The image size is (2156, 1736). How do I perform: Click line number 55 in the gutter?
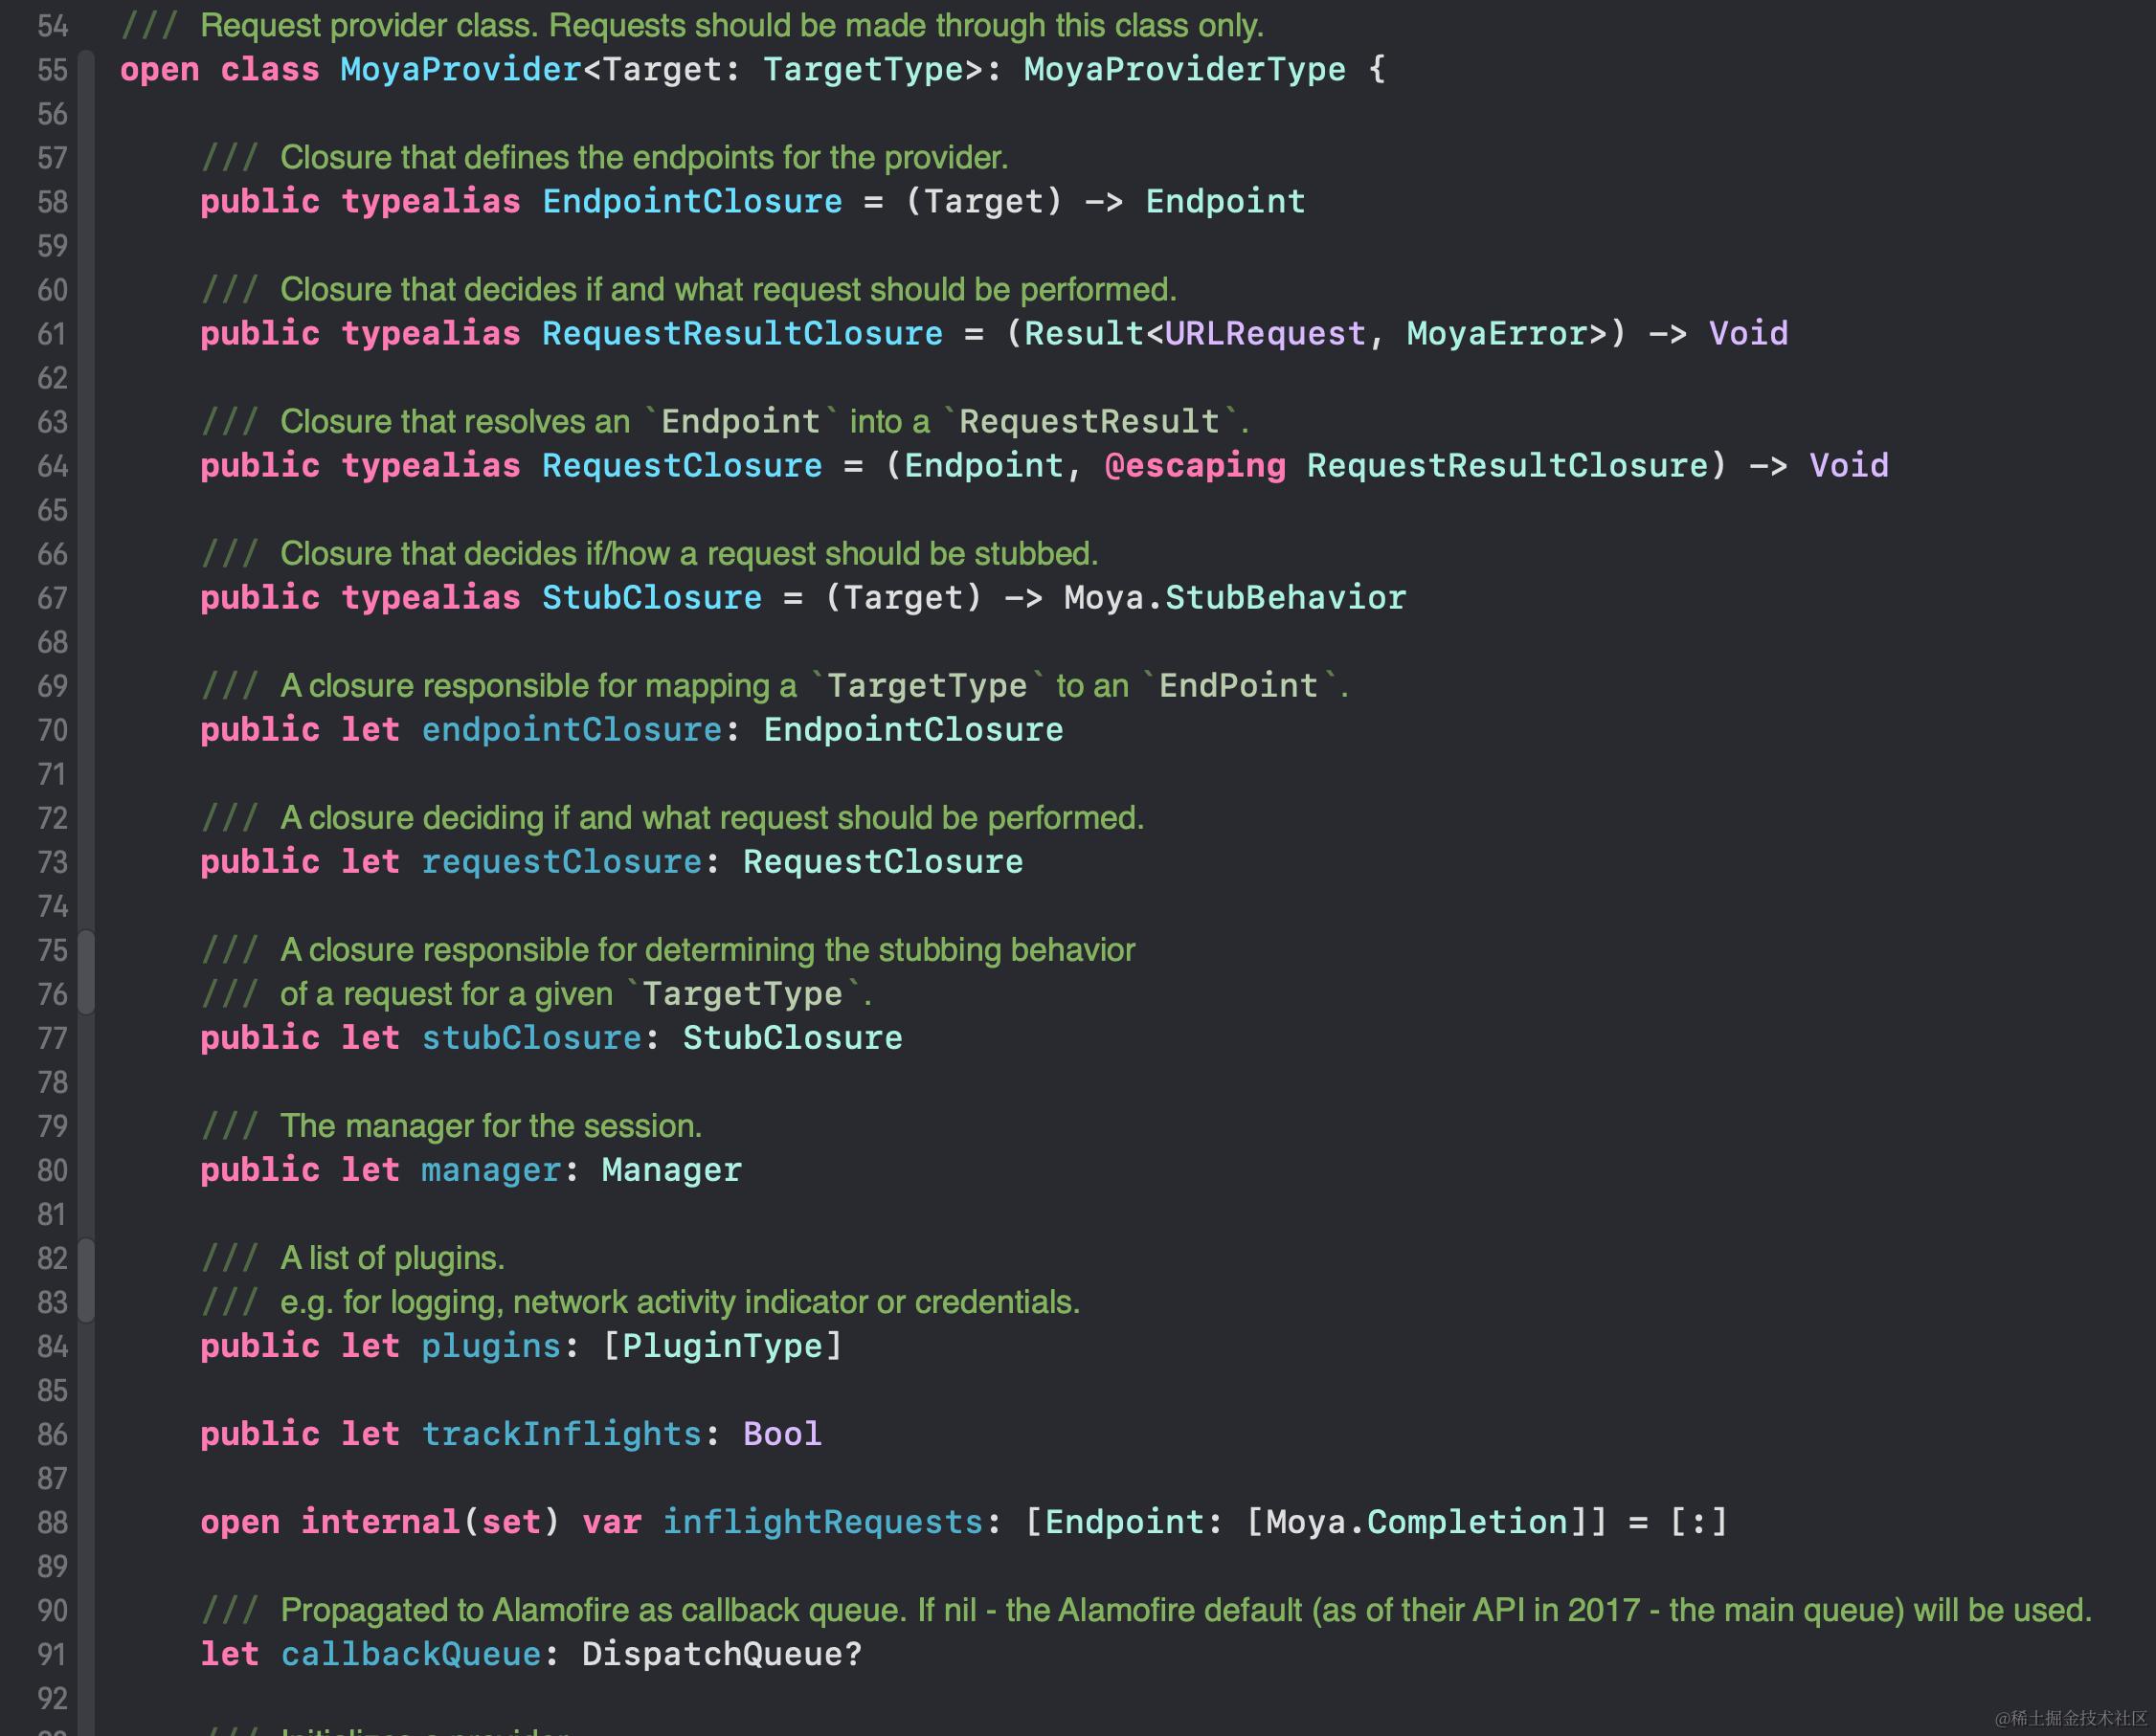point(52,70)
